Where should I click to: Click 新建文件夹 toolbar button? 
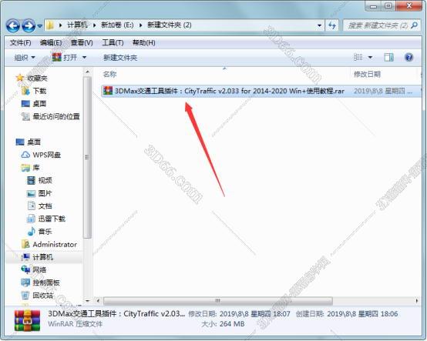[120, 58]
